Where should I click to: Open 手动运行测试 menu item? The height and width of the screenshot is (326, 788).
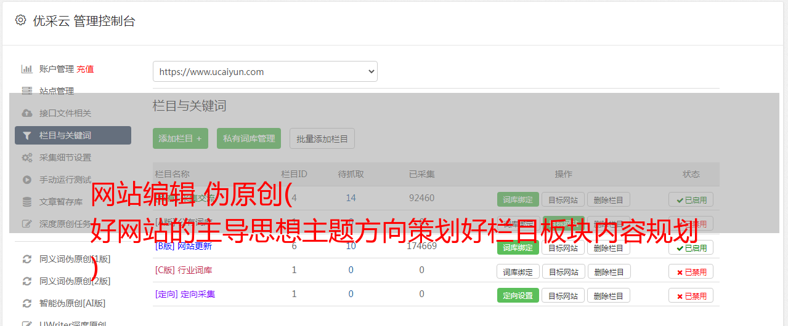(65, 180)
